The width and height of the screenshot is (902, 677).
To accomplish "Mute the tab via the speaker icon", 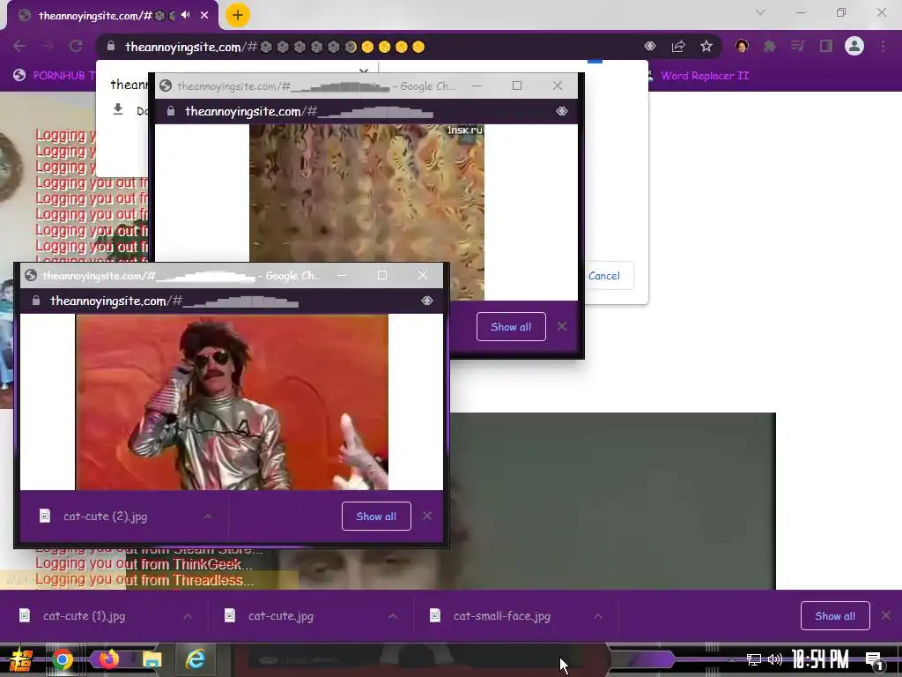I will pos(185,15).
